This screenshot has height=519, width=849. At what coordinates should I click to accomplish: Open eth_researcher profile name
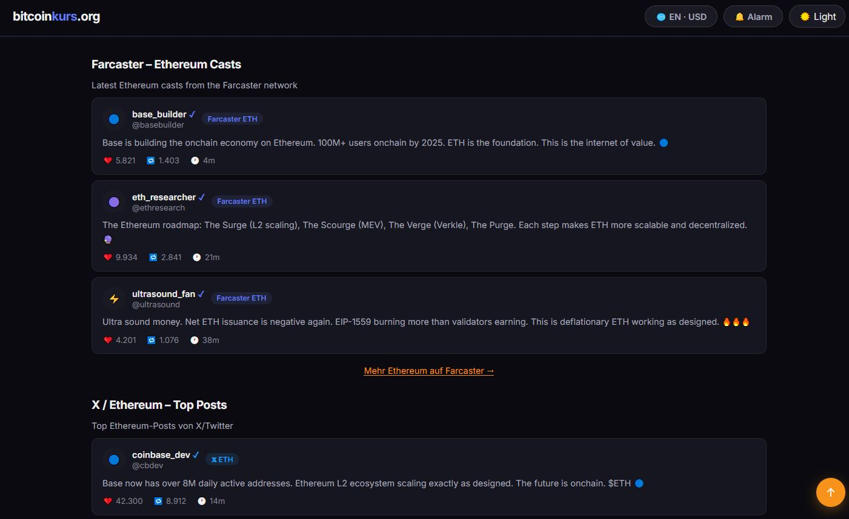point(164,197)
